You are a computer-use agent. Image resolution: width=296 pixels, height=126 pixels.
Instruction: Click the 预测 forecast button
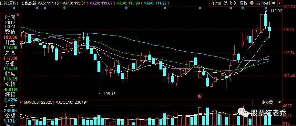[266, 3]
